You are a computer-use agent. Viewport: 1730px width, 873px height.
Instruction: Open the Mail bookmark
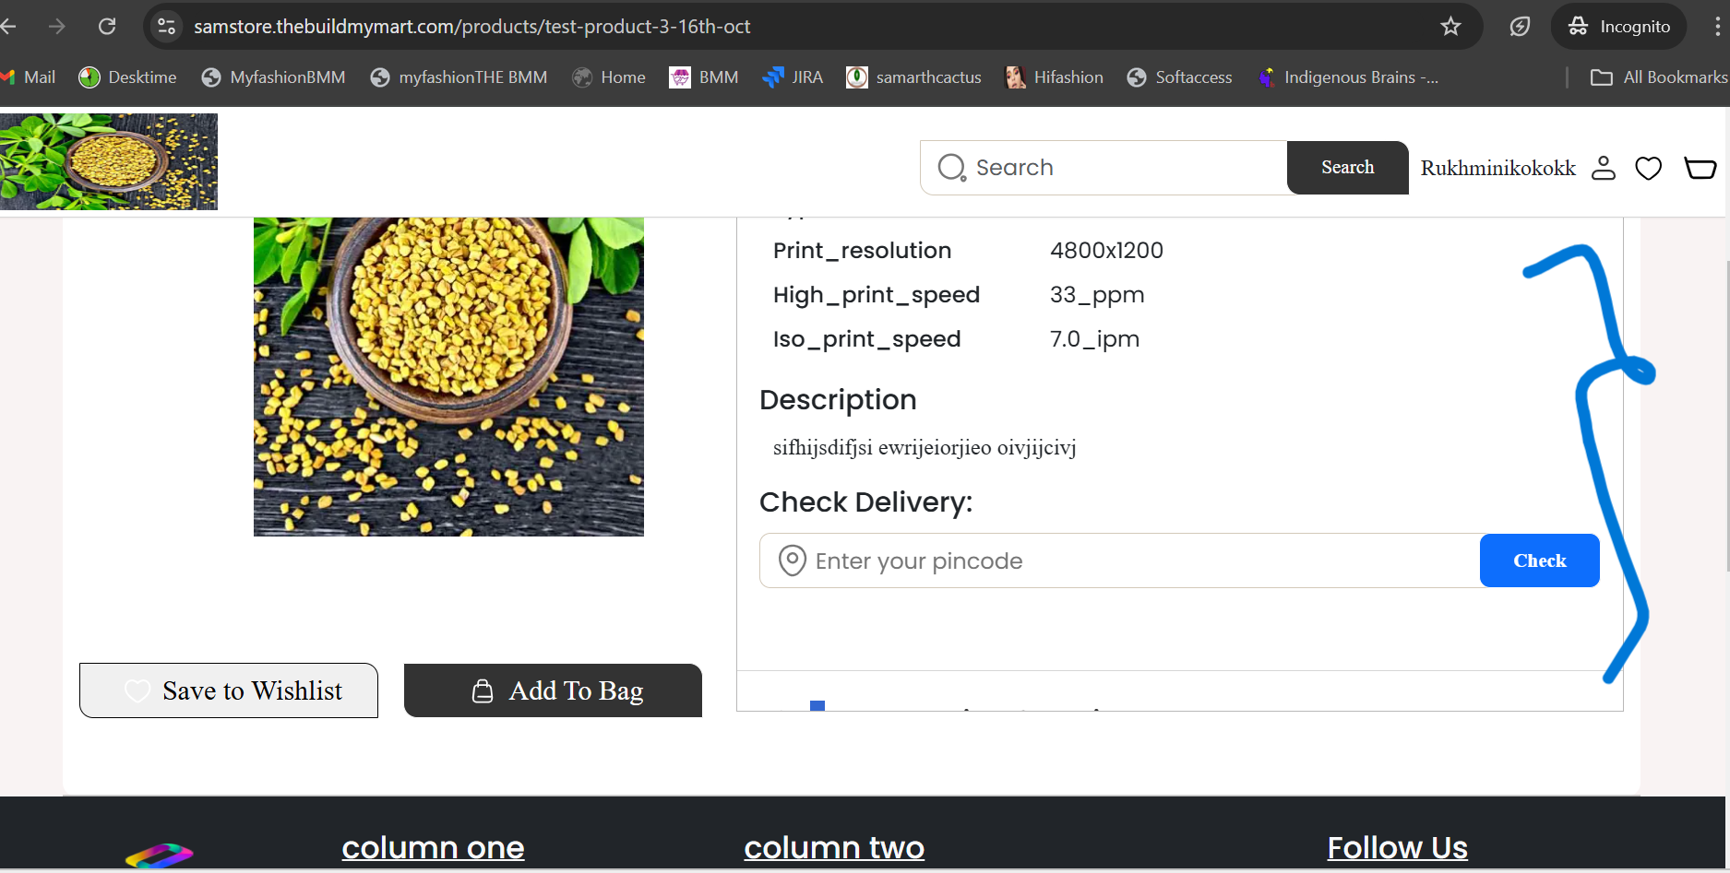tap(29, 77)
